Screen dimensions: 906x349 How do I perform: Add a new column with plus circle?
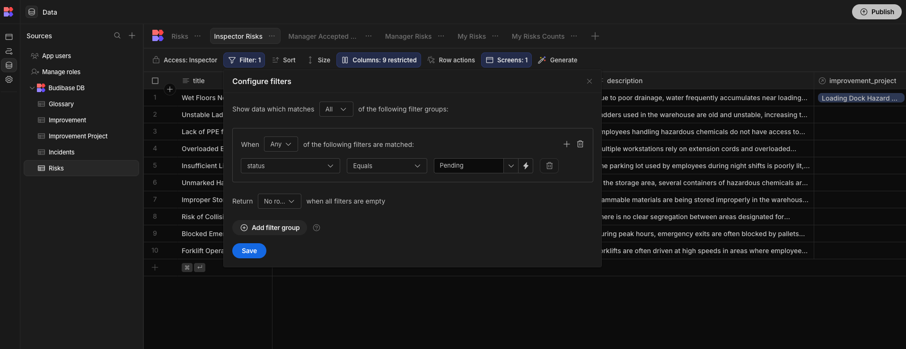pyautogui.click(x=170, y=89)
